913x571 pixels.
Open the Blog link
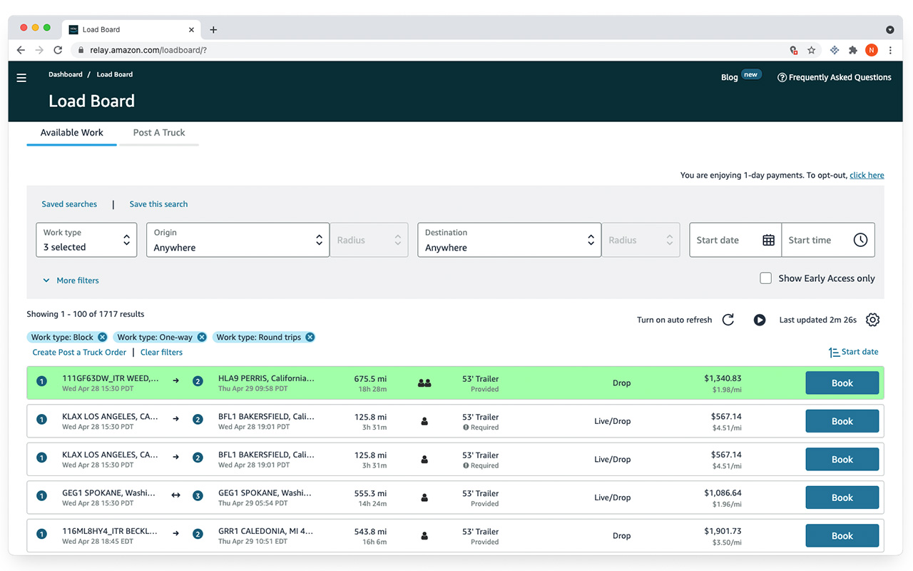(729, 77)
